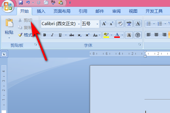The height and width of the screenshot is (113, 170).
Task: Switch to the 插入 ribbon tab
Action: pyautogui.click(x=41, y=11)
